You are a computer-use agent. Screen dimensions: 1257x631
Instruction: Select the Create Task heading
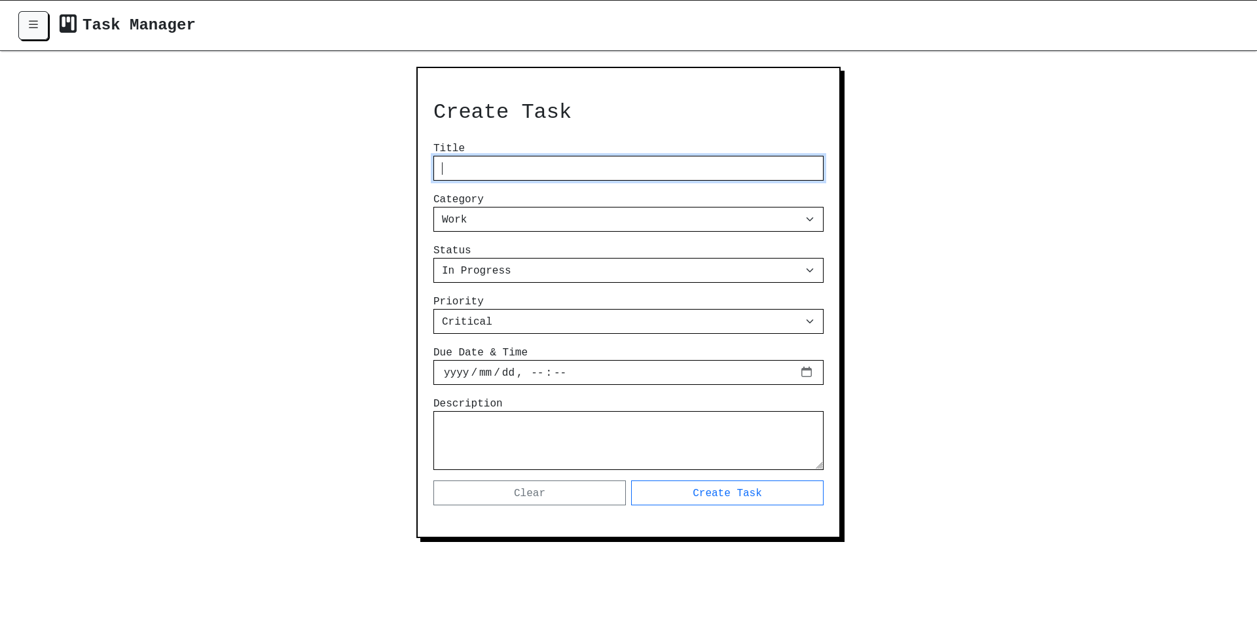click(x=502, y=112)
